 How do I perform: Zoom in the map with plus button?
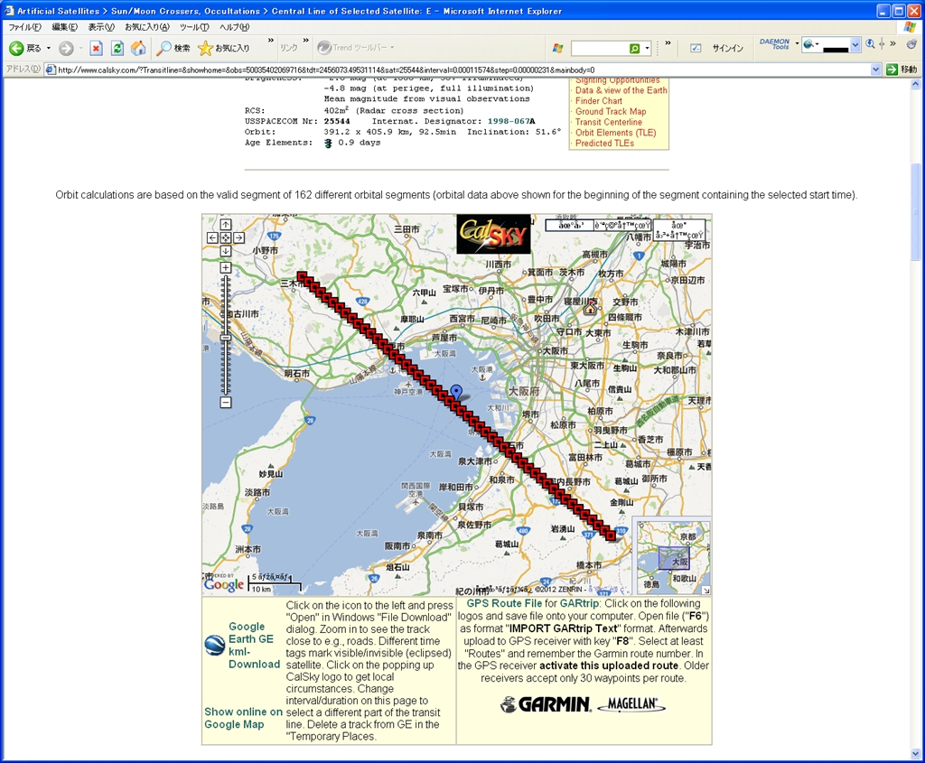coord(226,267)
